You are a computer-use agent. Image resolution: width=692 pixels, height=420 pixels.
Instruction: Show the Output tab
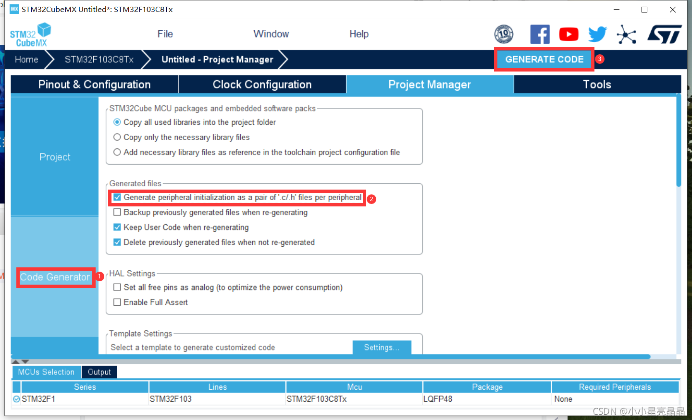click(99, 372)
